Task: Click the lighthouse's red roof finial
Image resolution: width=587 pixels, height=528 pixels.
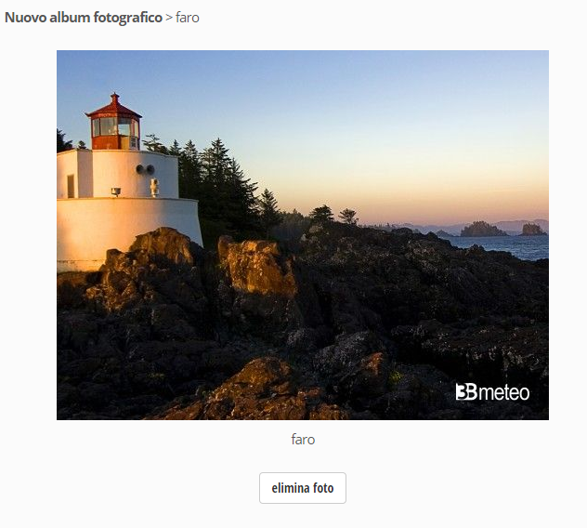Action: click(114, 96)
